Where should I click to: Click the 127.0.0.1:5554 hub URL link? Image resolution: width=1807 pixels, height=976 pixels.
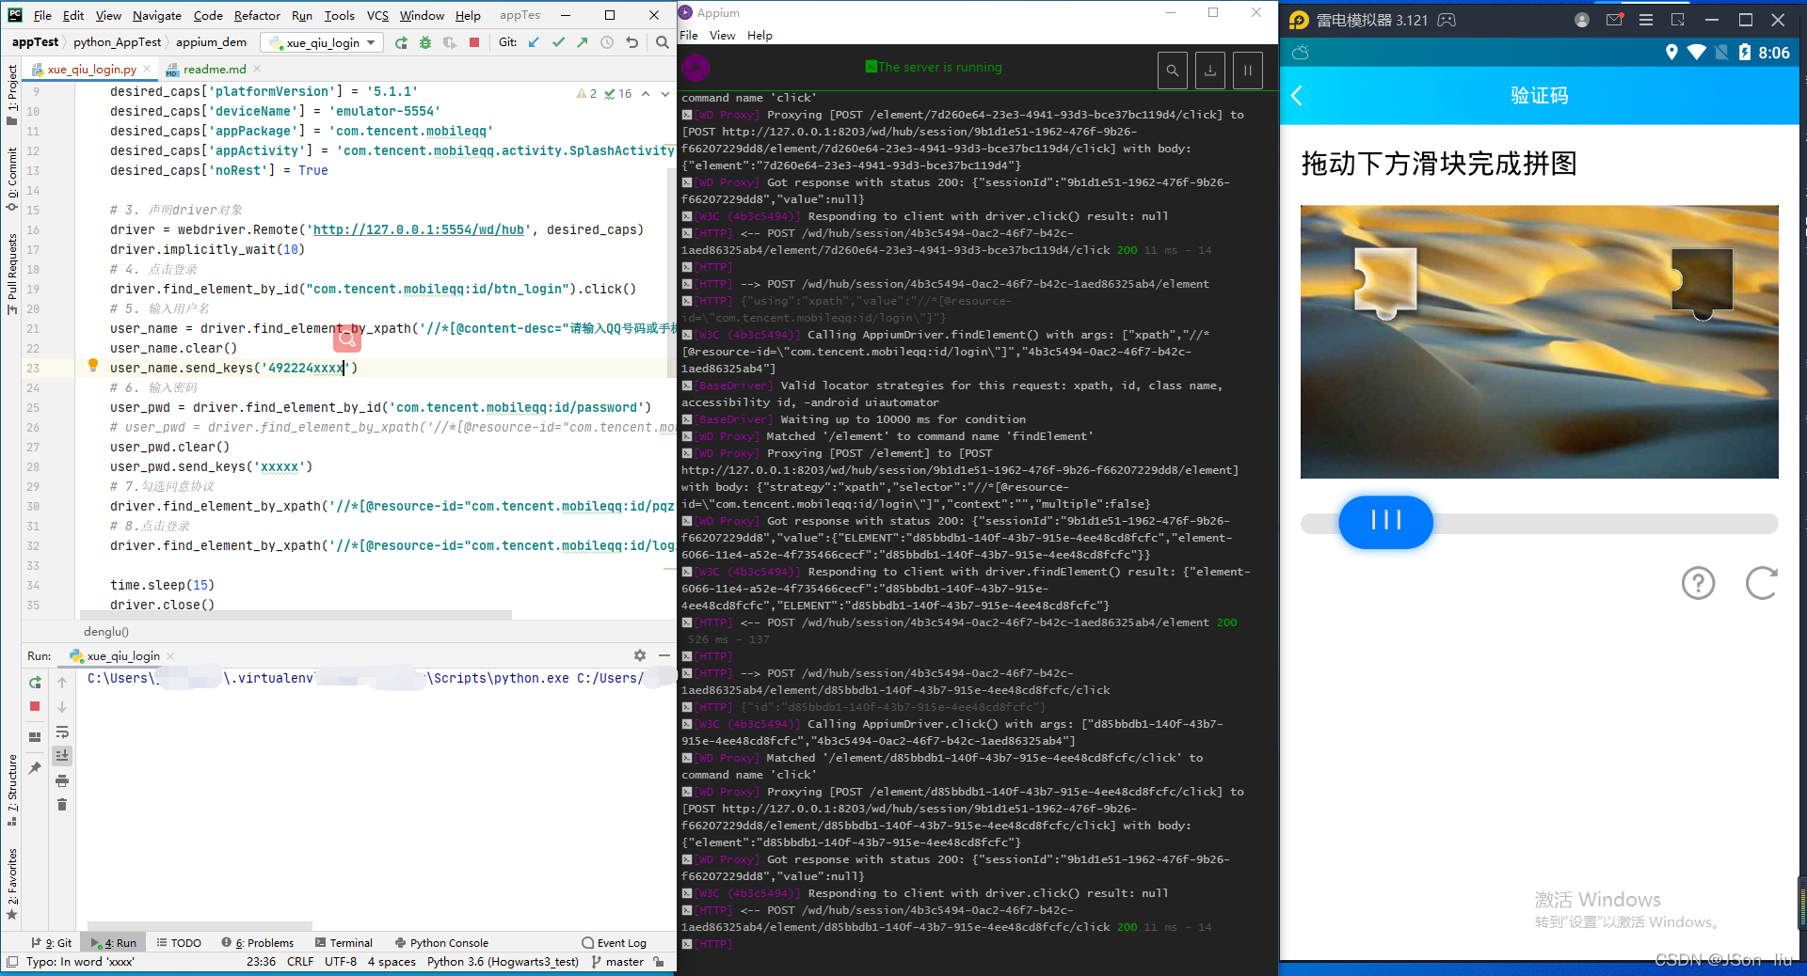pos(419,229)
